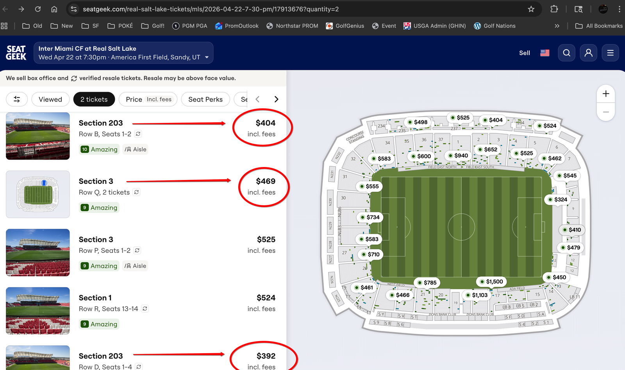This screenshot has width=625, height=370.
Task: Open the Section 203 Row B thumbnail
Action: [38, 136]
